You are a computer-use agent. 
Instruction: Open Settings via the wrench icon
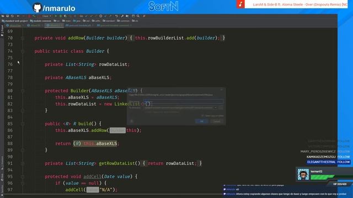pos(122,16)
